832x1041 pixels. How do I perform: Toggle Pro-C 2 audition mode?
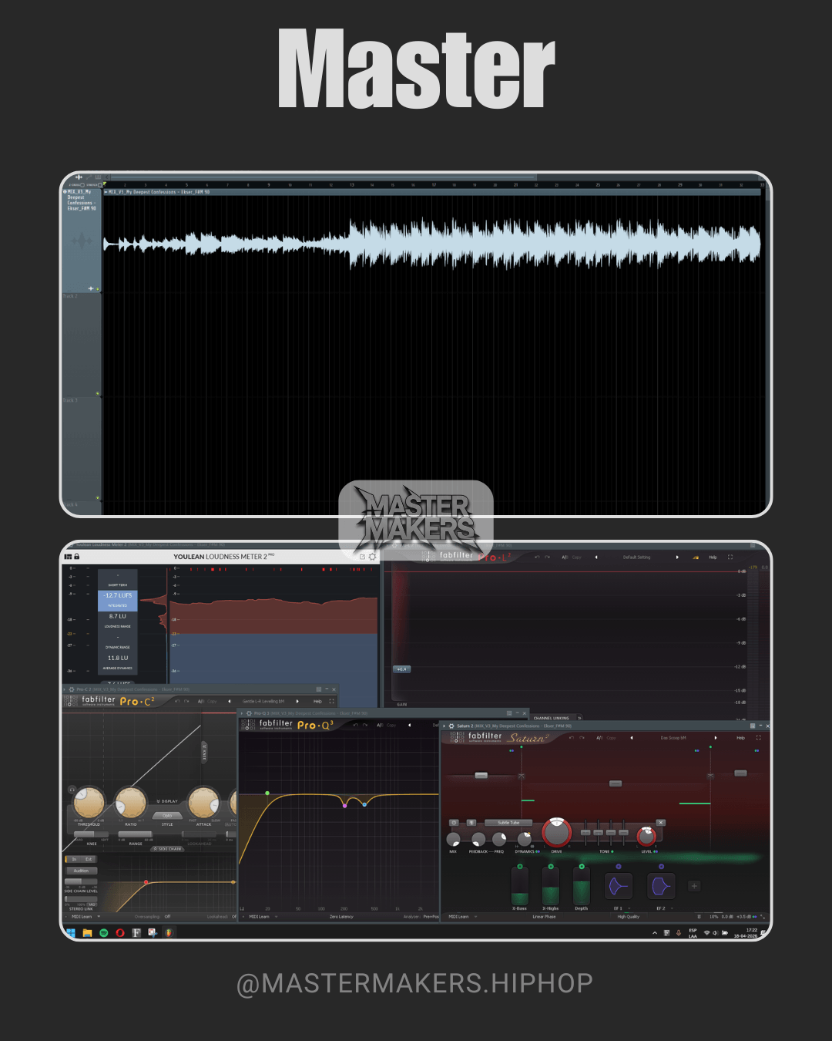pyautogui.click(x=82, y=871)
